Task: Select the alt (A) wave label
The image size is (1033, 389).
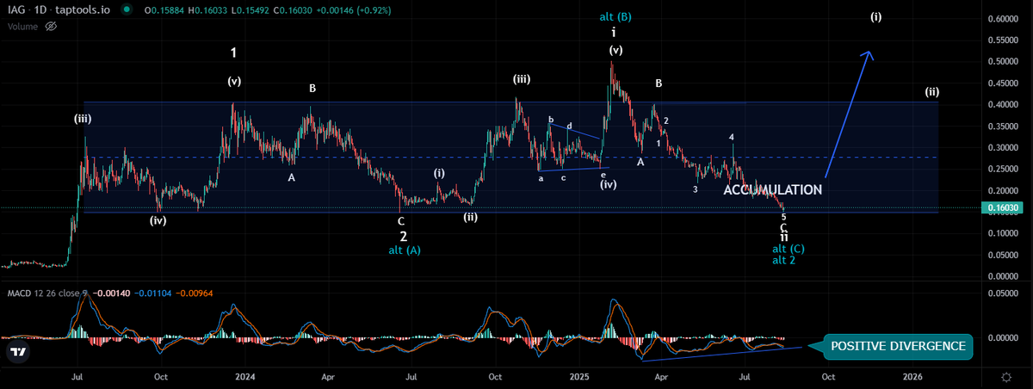Action: pos(403,250)
